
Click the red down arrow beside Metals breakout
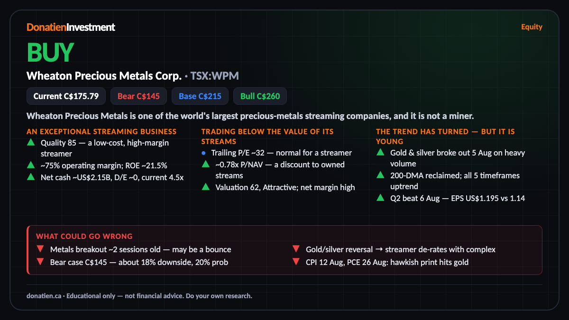[40, 249]
